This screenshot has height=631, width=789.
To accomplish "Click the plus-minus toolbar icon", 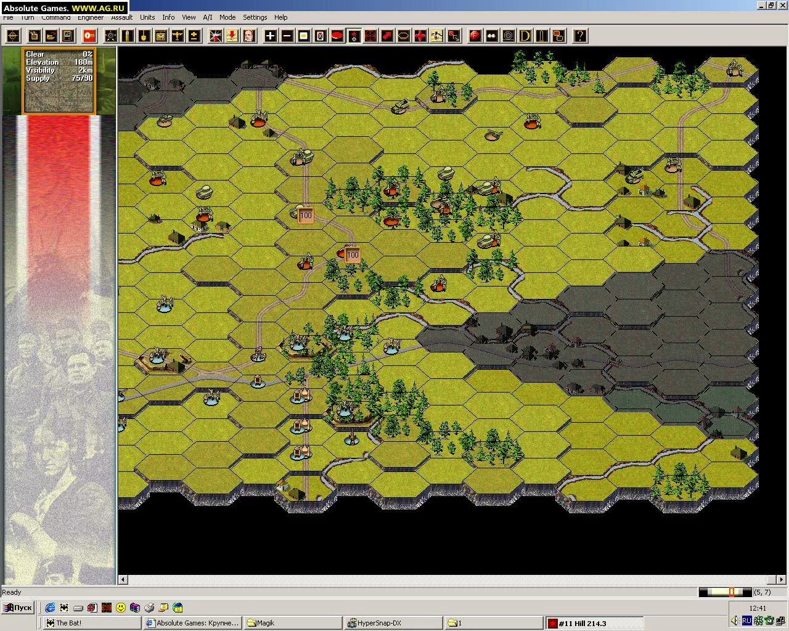I will tap(194, 36).
